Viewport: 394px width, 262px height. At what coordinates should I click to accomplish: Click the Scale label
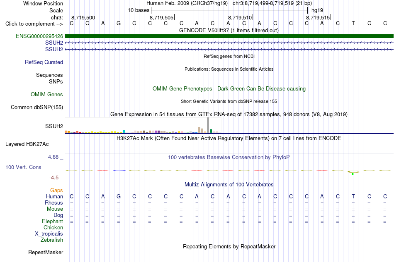[x=56, y=10]
